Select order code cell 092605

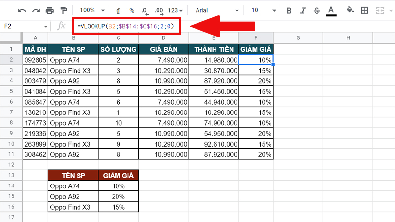pyautogui.click(x=35, y=60)
